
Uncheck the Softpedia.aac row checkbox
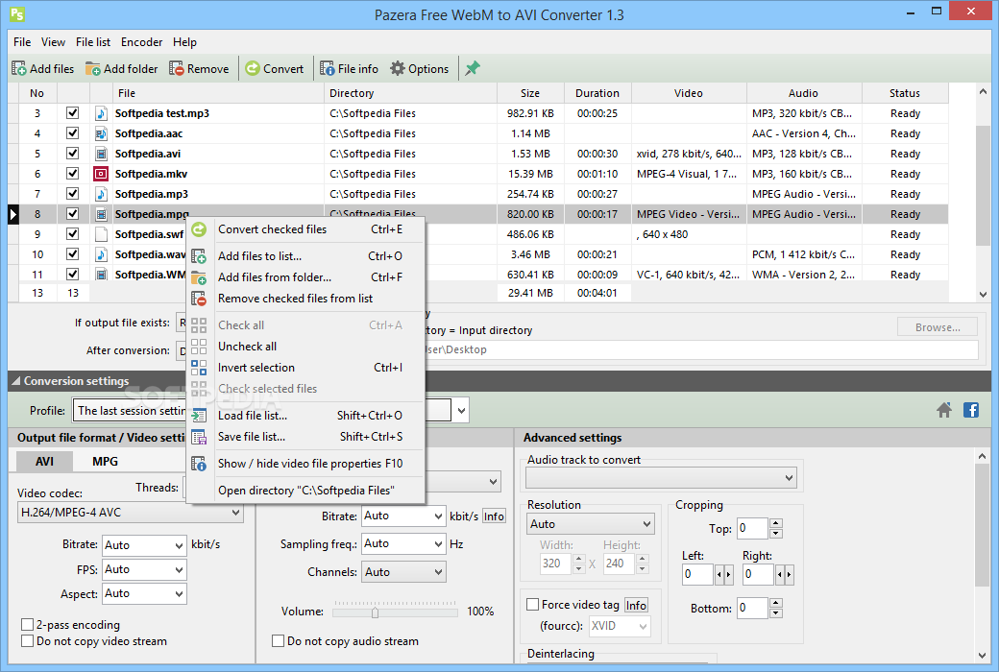tap(73, 133)
